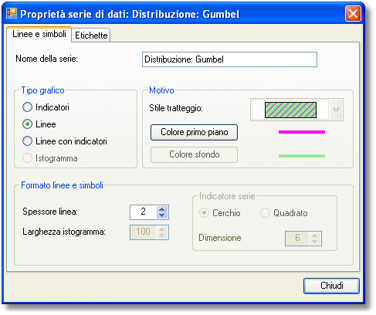Click the dialog icon in the title bar

tap(12, 14)
